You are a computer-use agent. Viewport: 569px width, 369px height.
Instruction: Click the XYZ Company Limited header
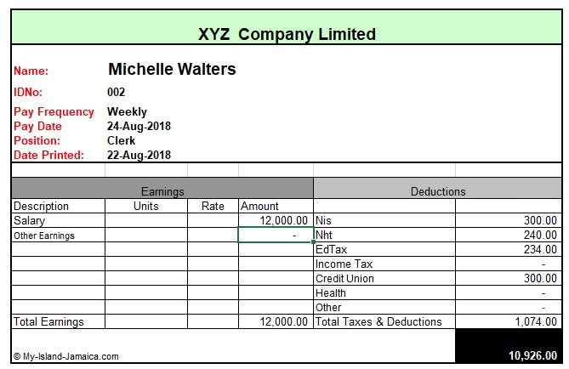pos(287,34)
